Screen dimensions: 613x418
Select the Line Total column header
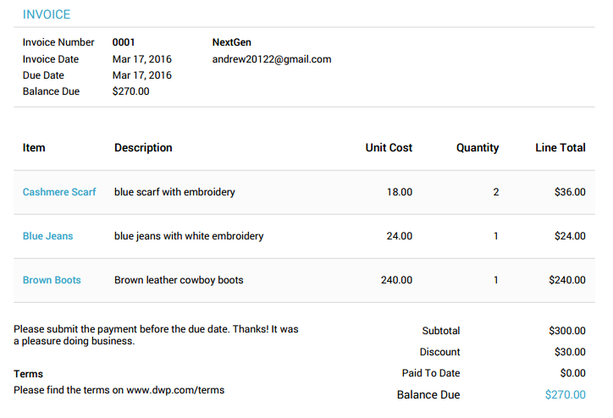click(x=561, y=148)
